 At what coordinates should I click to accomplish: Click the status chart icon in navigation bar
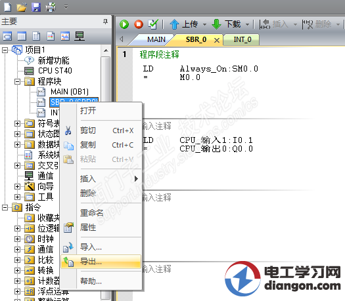point(22,36)
